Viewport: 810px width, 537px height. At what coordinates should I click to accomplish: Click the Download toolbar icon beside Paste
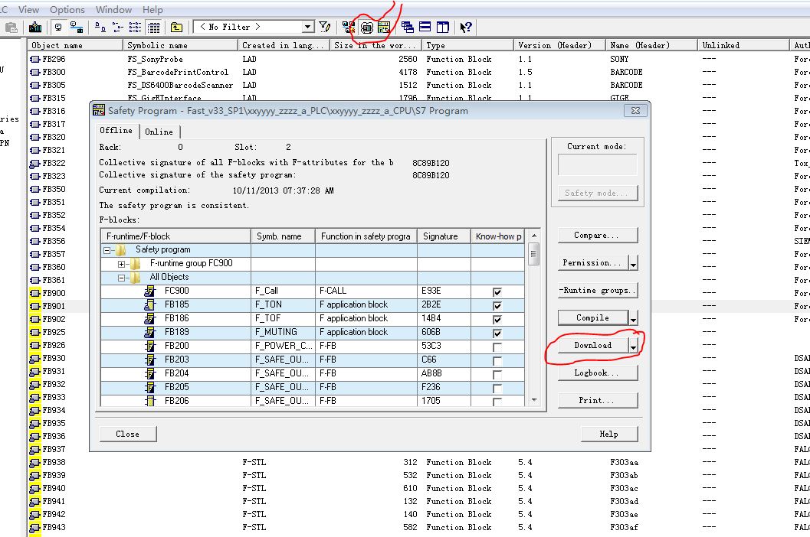point(35,28)
